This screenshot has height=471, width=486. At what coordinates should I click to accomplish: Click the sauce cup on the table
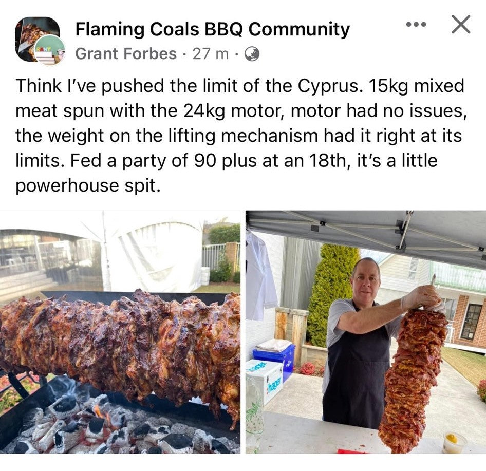tap(454, 442)
